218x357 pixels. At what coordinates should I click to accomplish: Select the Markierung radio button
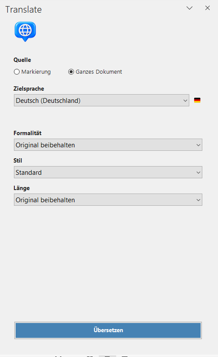pos(17,72)
